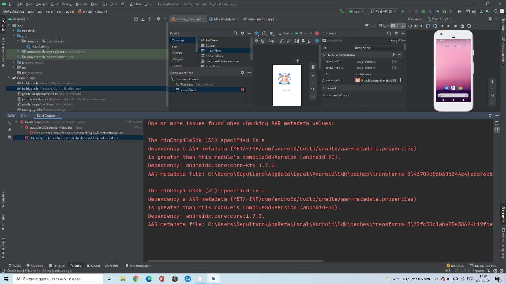Image resolution: width=506 pixels, height=284 pixels.
Task: Open Build tool window settings gear
Action: [490, 116]
